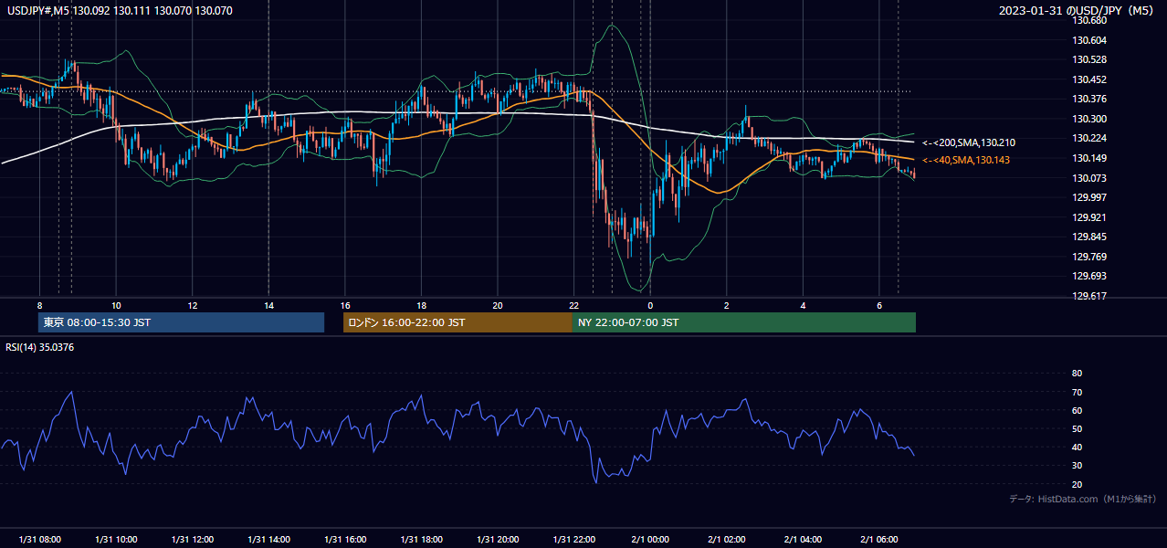Viewport: 1167px width, 548px height.
Task: Click the 130.149 price axis label
Action: (x=1088, y=158)
